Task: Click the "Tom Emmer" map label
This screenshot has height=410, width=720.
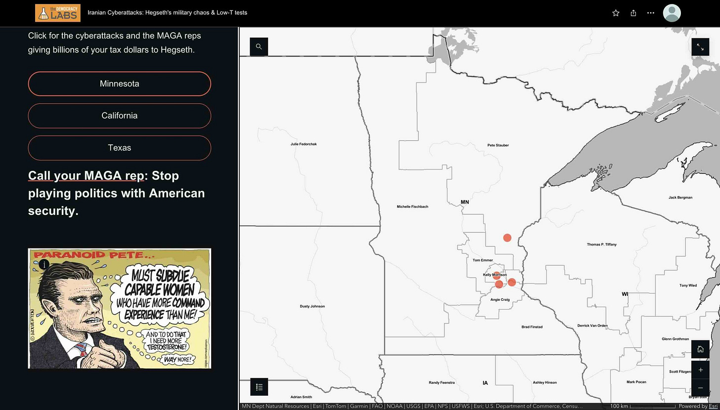Action: (483, 260)
